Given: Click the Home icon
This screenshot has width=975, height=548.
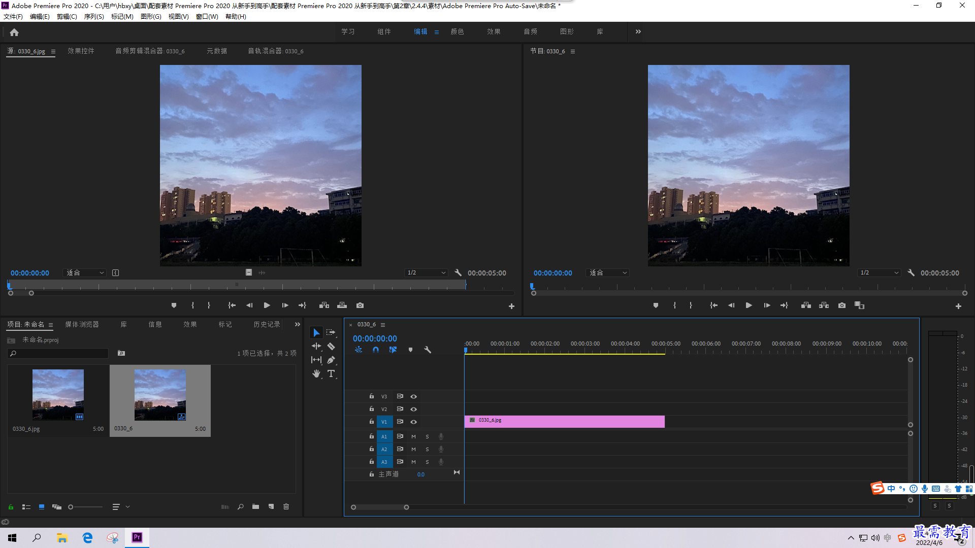Looking at the screenshot, I should pos(14,32).
